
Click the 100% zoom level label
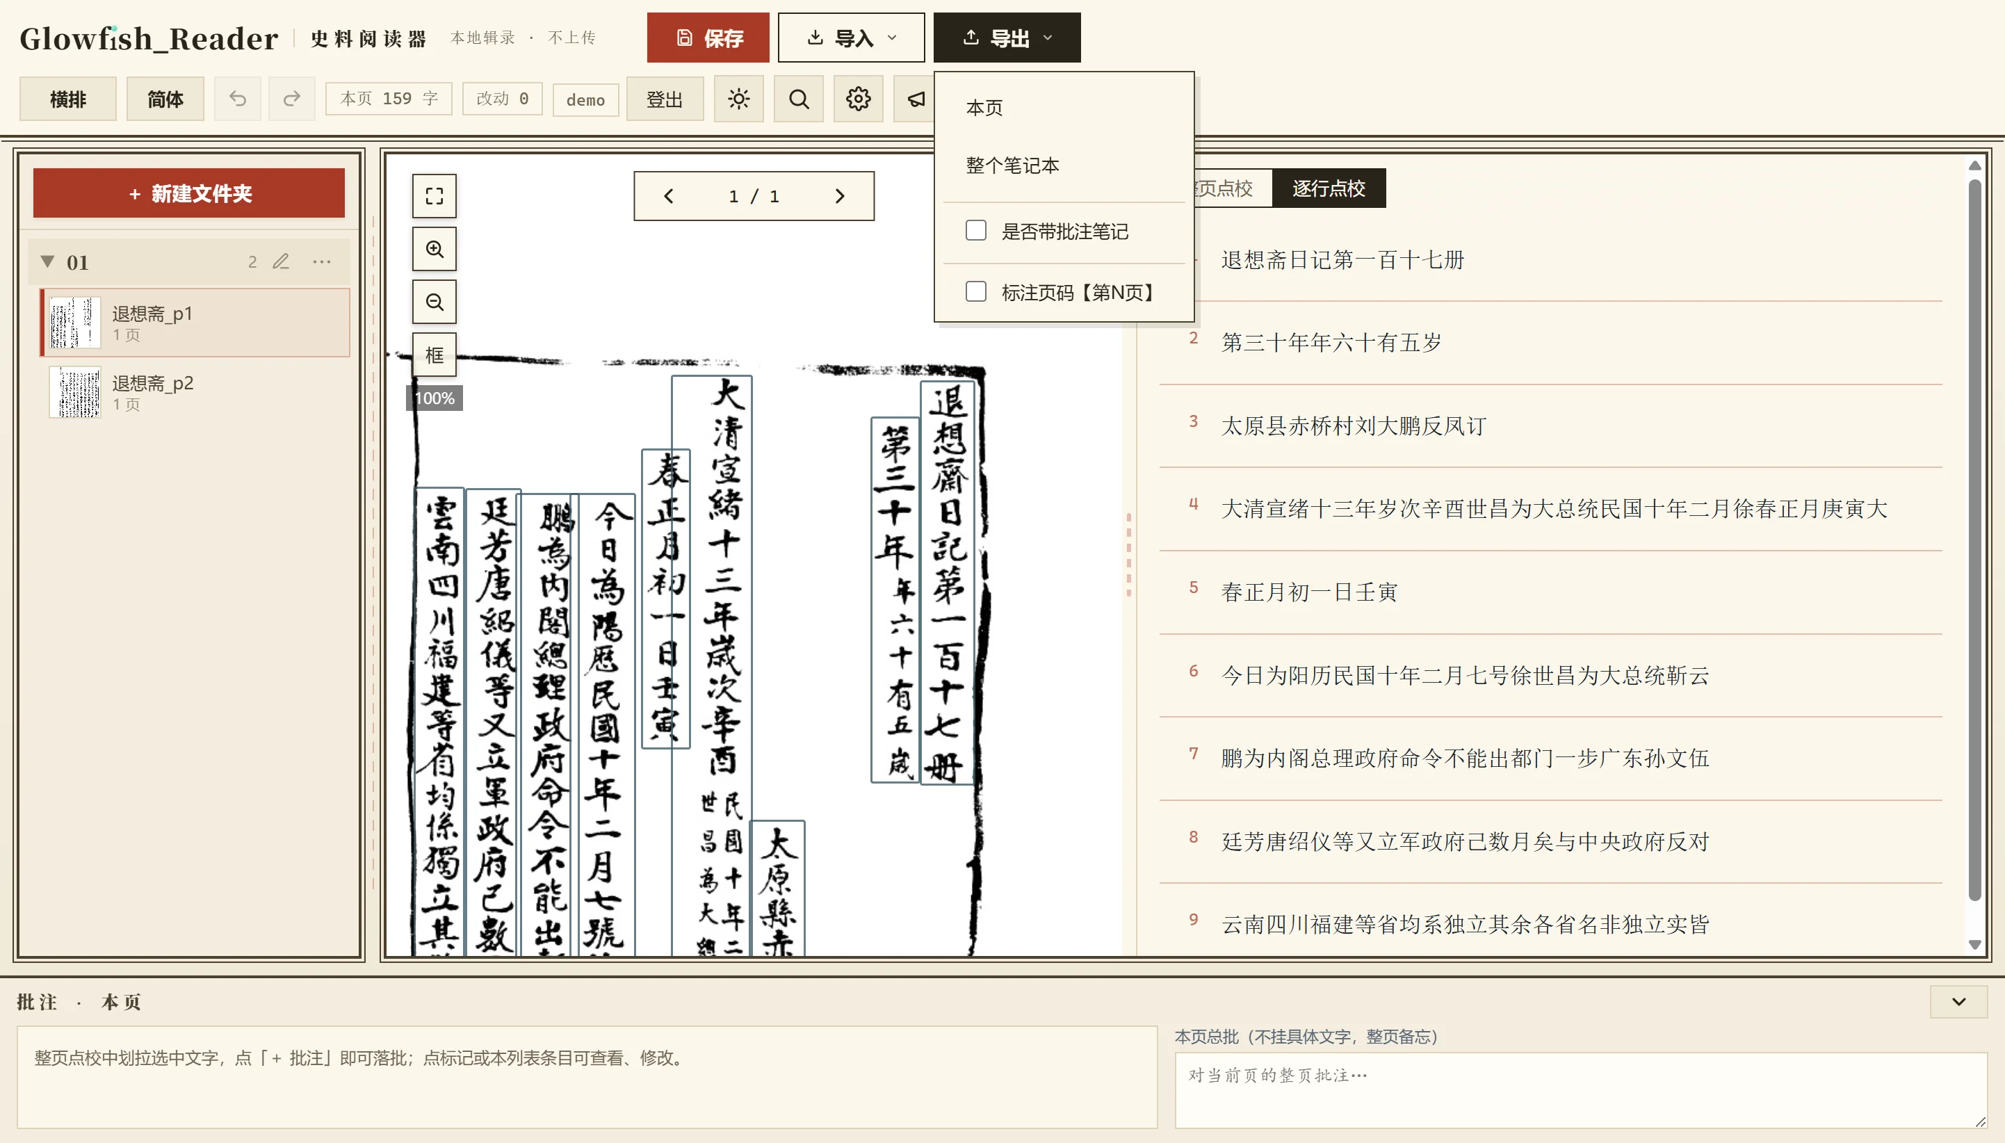(434, 398)
